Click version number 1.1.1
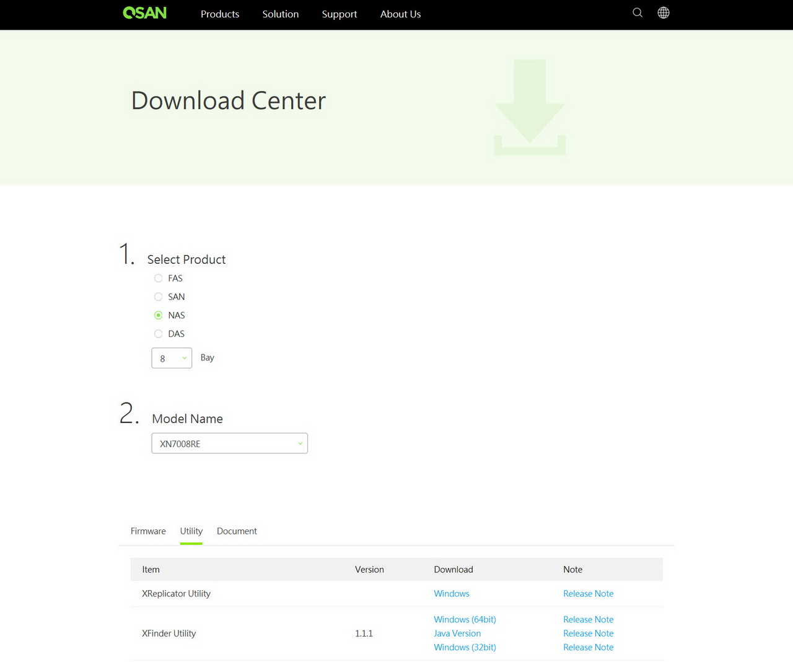 [x=364, y=634]
